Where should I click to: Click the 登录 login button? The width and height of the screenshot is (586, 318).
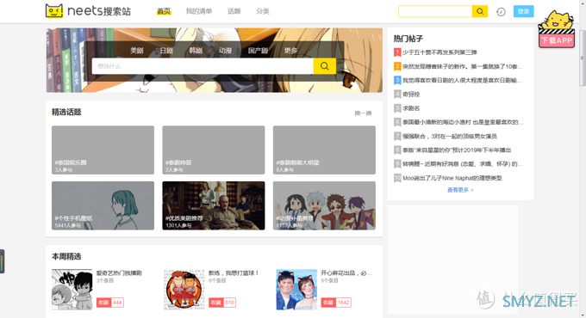pos(523,11)
